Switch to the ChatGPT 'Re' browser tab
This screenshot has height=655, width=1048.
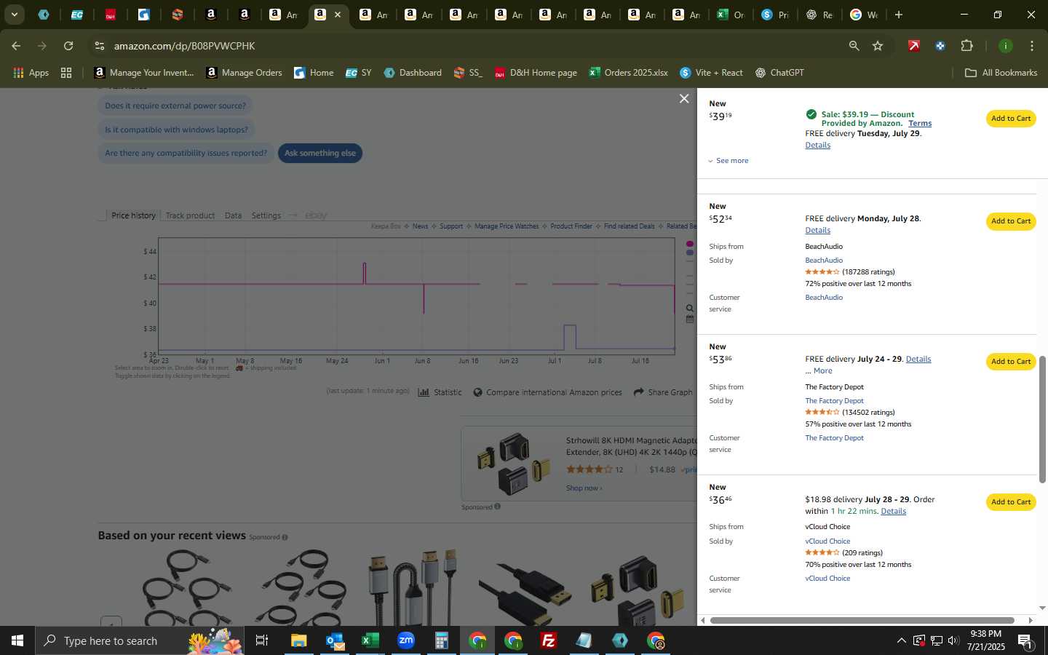[x=819, y=15]
